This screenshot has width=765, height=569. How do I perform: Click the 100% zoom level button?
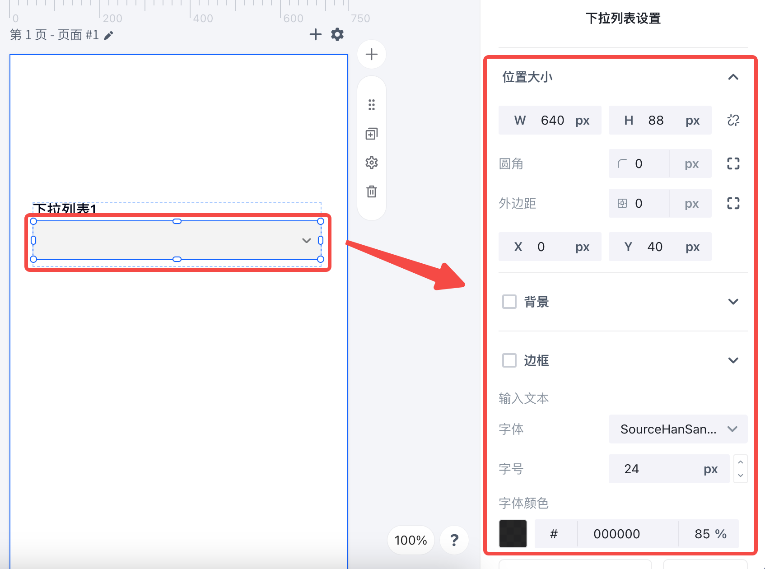pos(410,540)
